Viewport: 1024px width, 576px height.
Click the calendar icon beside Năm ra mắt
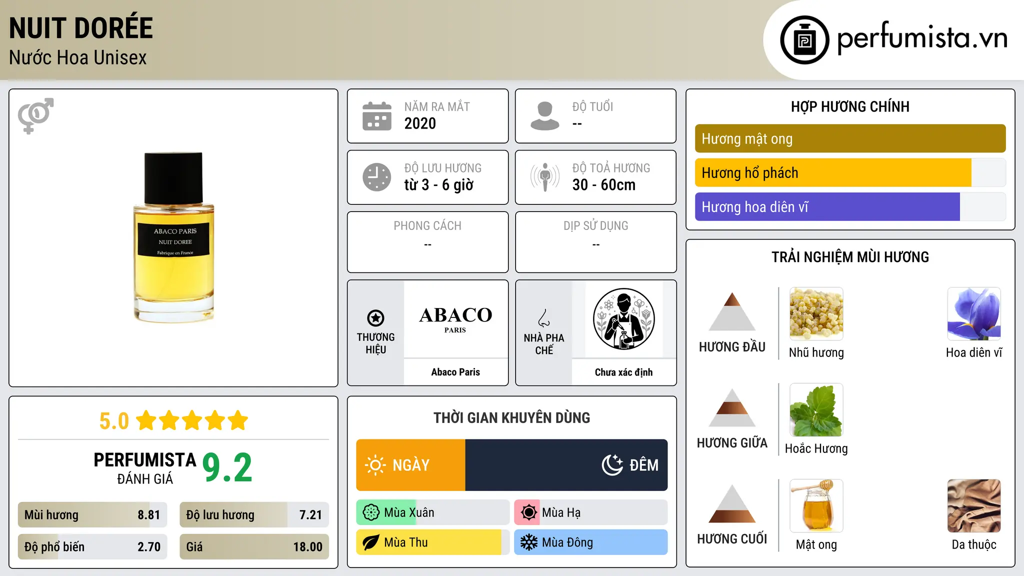(x=377, y=116)
